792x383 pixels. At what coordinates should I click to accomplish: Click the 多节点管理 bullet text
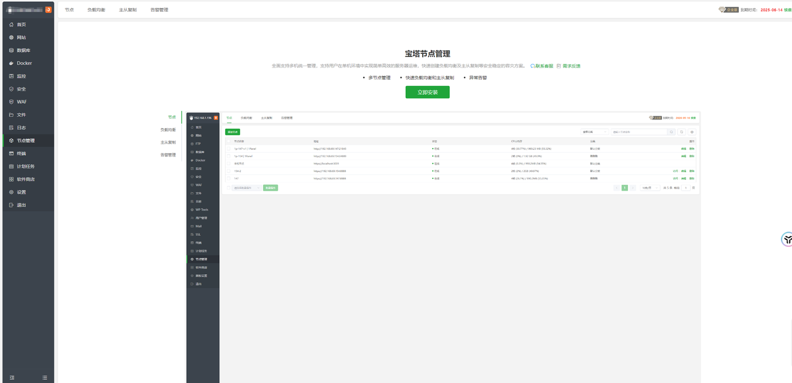point(379,78)
